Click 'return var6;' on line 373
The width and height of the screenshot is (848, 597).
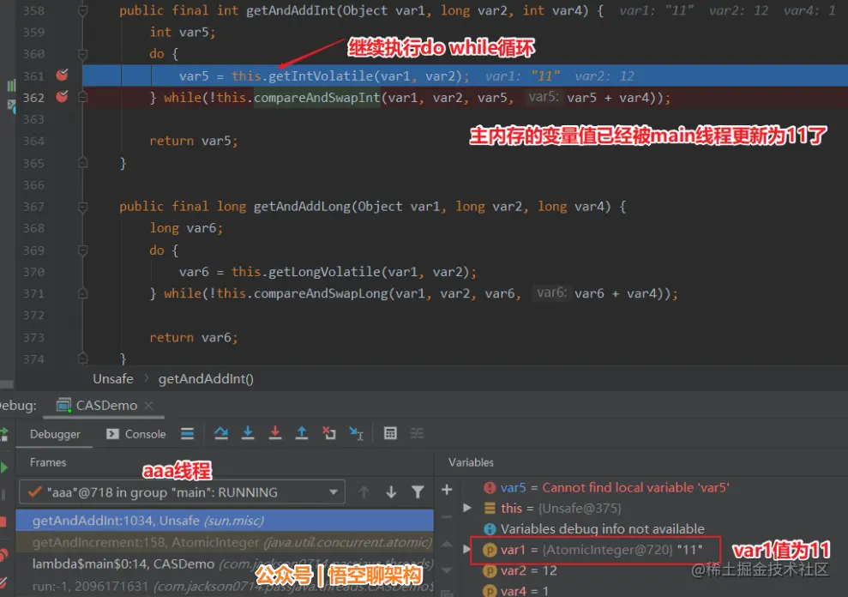click(194, 337)
